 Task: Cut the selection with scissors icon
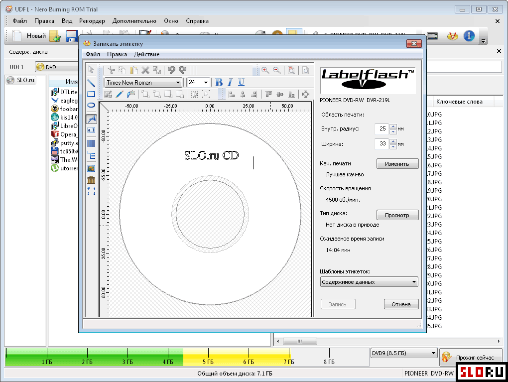[111, 70]
